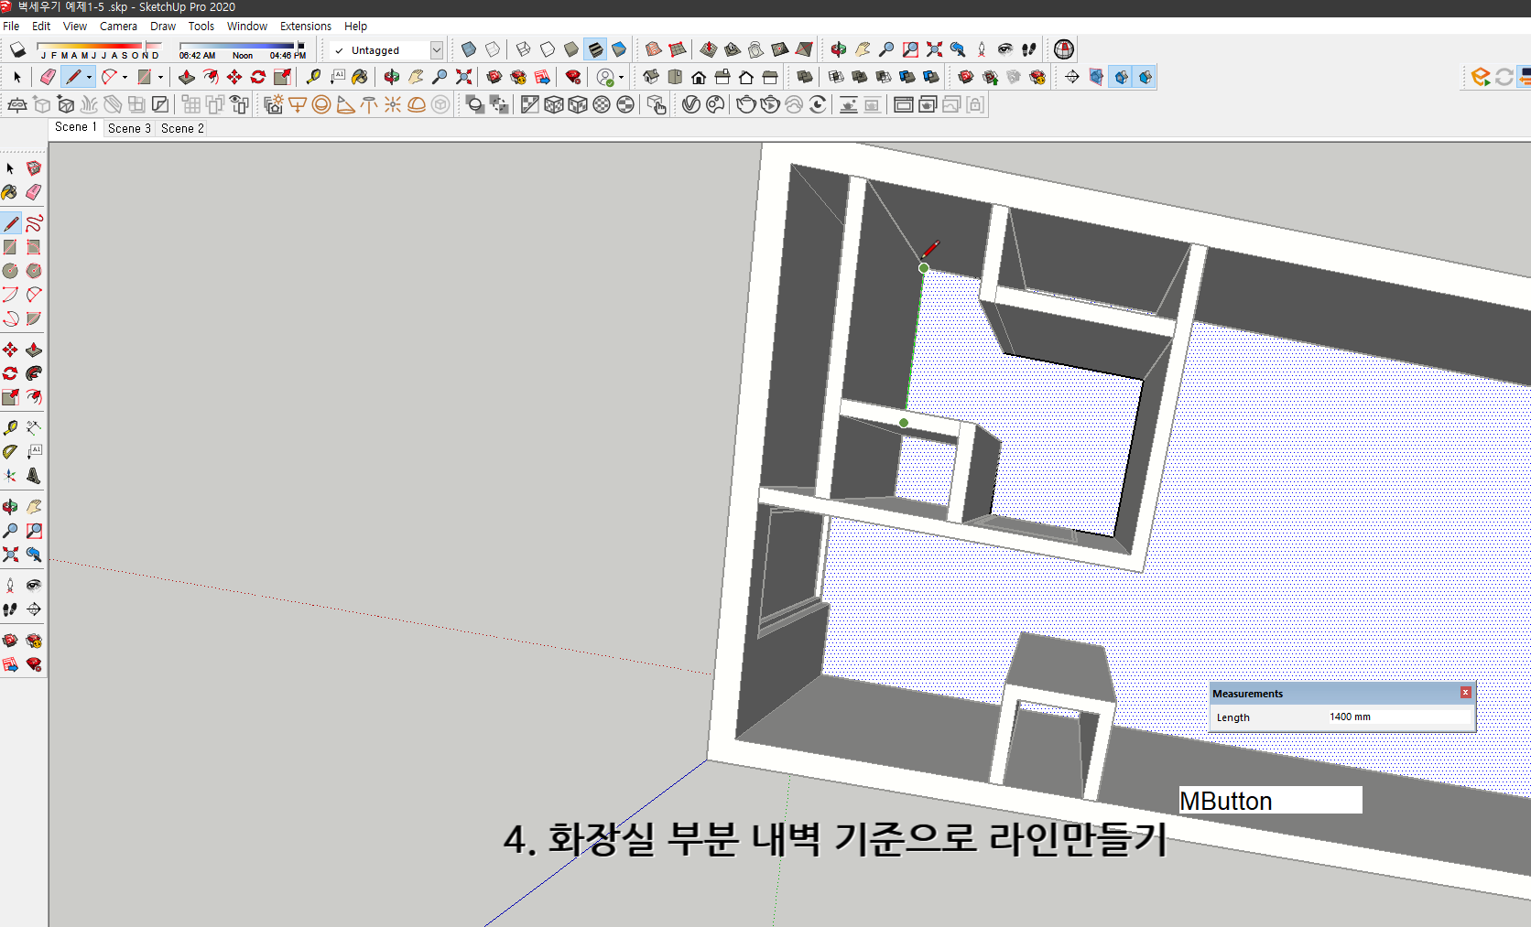Close the Measurements dialog
This screenshot has height=927, width=1531.
click(1466, 693)
